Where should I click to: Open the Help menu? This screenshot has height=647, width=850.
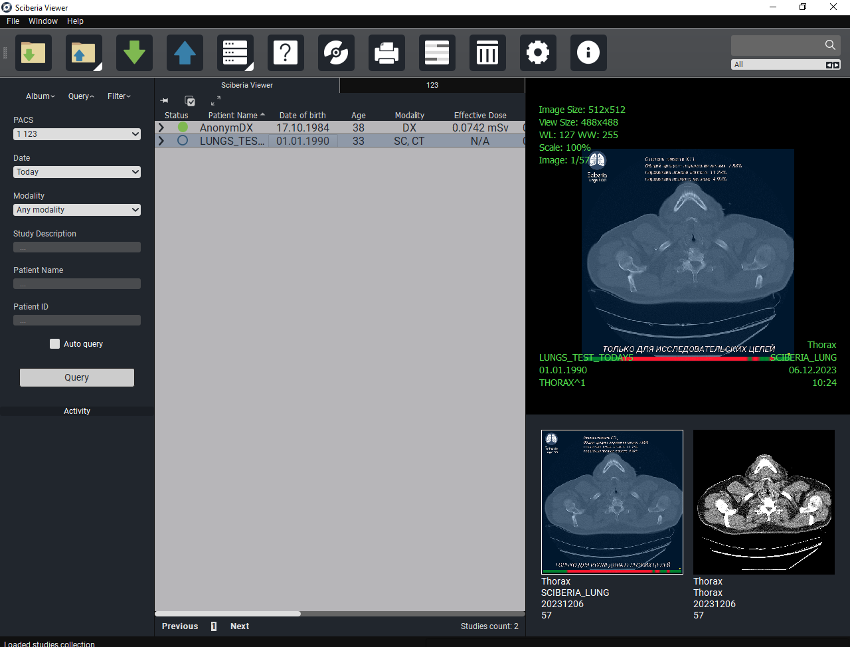75,21
